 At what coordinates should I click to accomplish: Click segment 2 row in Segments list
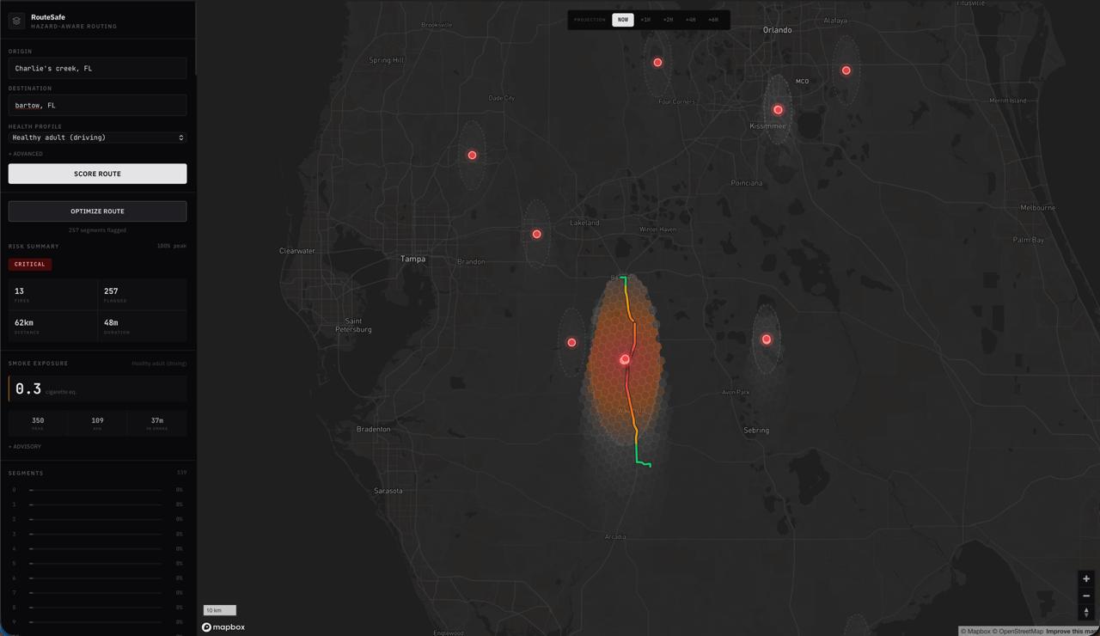[97, 519]
